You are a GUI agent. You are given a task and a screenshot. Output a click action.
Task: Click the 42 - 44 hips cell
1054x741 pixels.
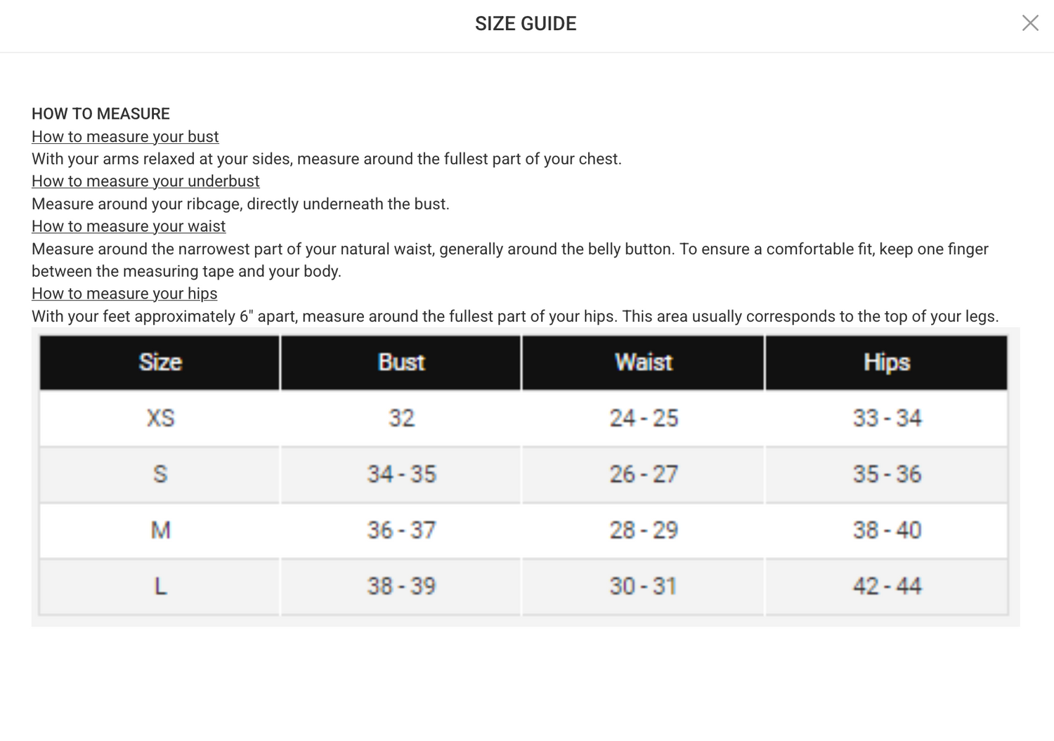(887, 586)
